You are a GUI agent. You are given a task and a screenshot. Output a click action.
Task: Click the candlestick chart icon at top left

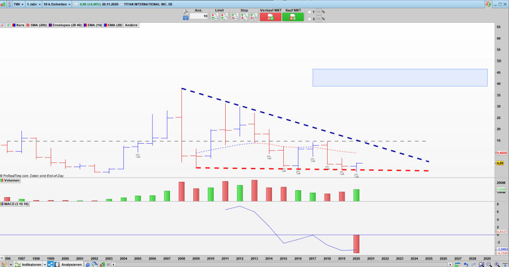coord(3,4)
